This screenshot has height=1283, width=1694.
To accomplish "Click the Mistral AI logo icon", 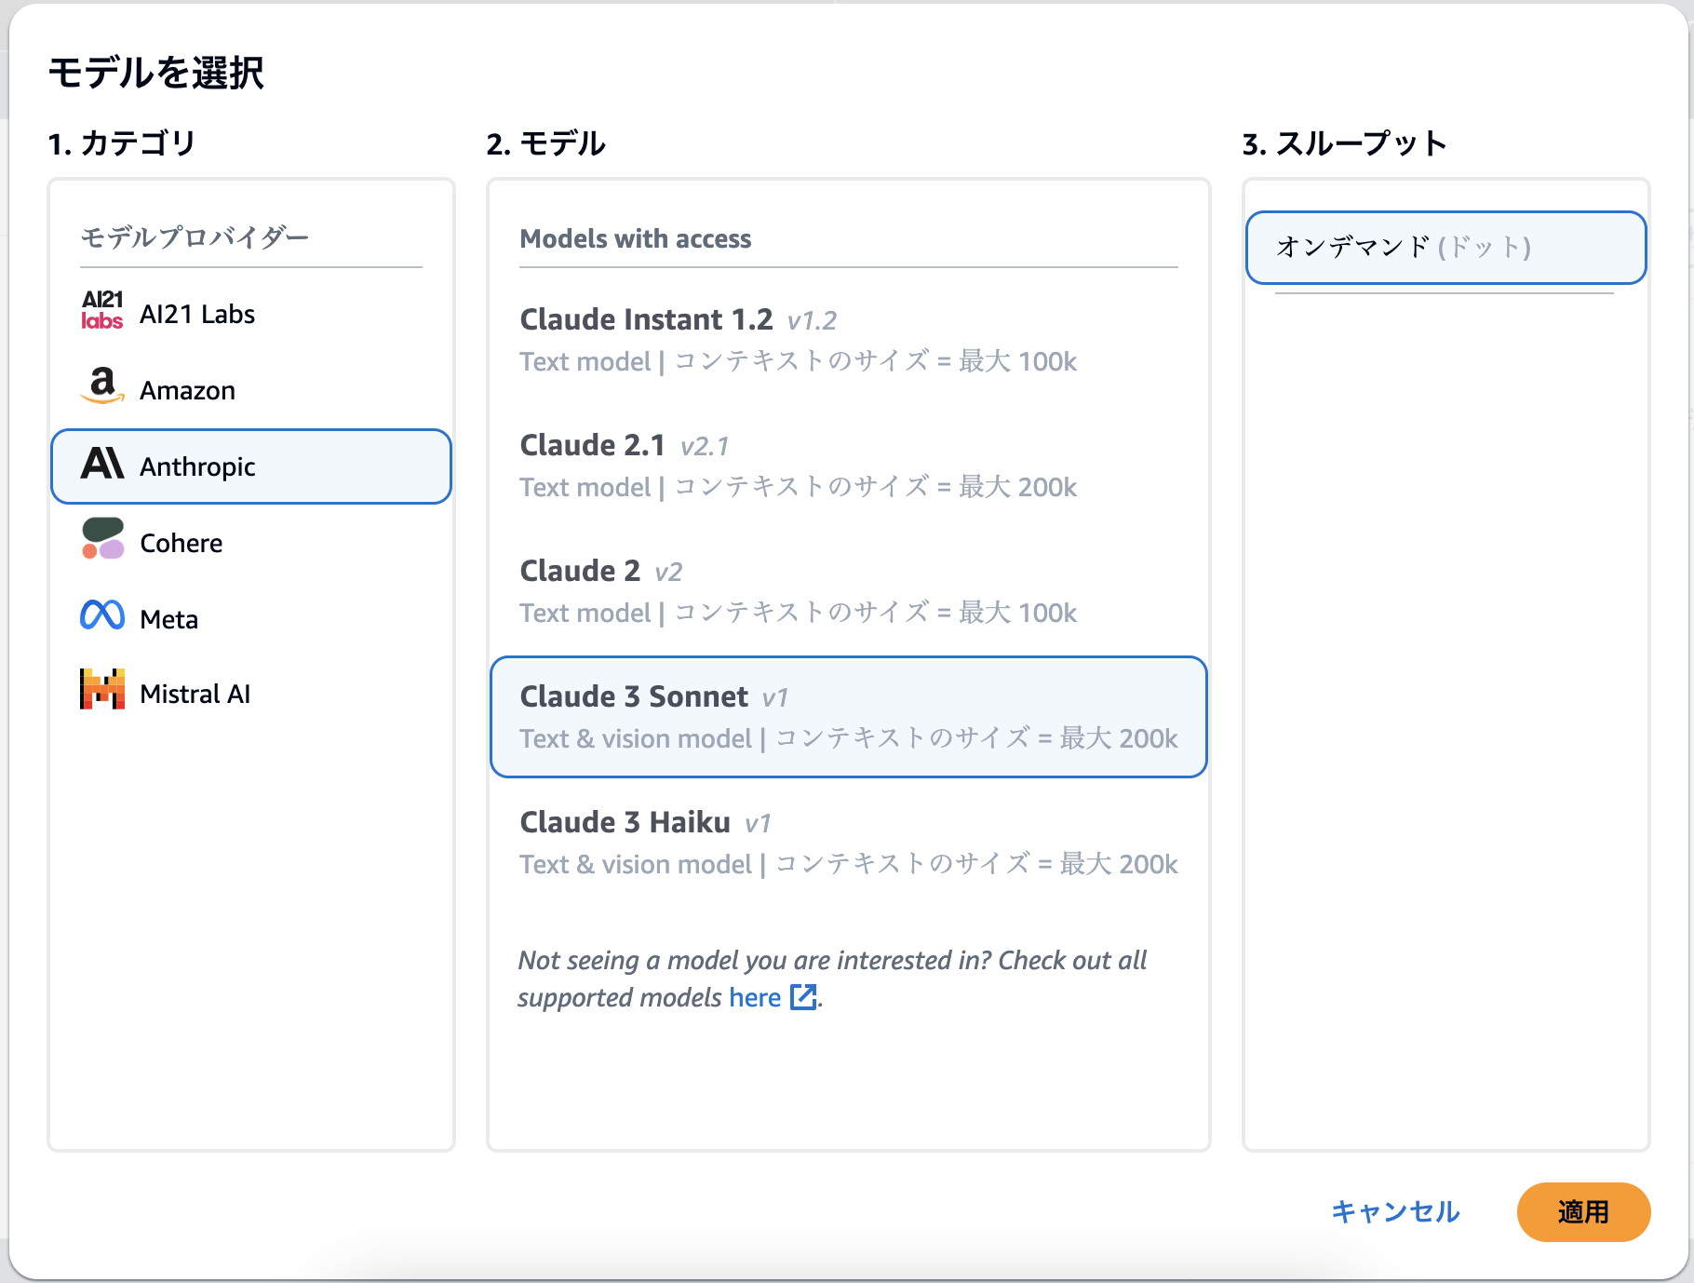I will click(102, 690).
